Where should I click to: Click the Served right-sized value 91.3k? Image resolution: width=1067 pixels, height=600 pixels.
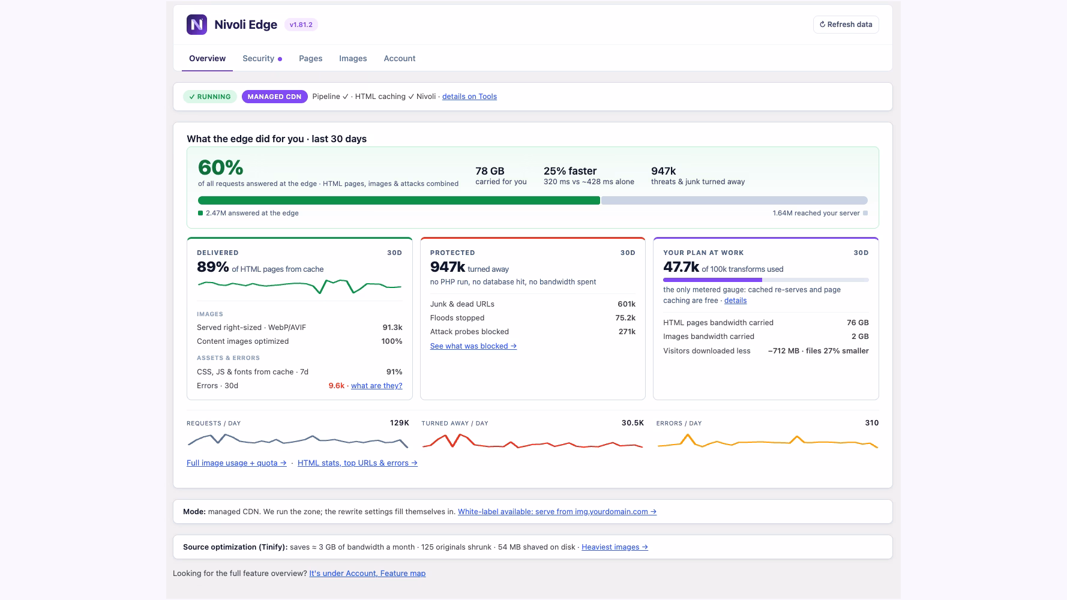[392, 328]
